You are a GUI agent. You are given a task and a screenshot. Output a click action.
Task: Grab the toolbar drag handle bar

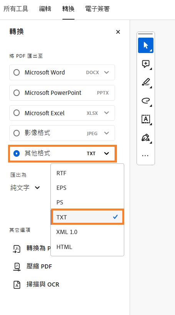[x=146, y=34]
